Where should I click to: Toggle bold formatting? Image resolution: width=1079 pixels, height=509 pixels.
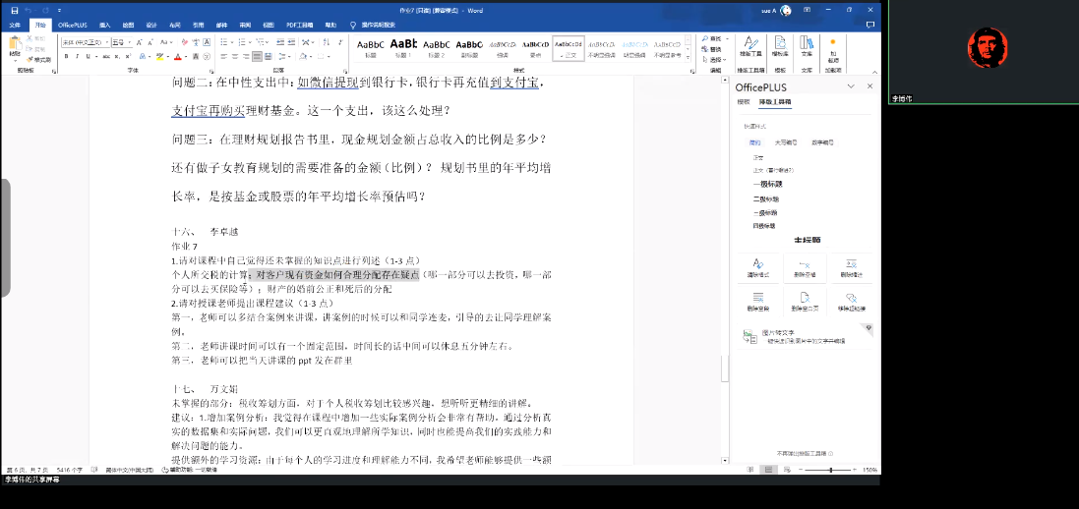click(67, 56)
